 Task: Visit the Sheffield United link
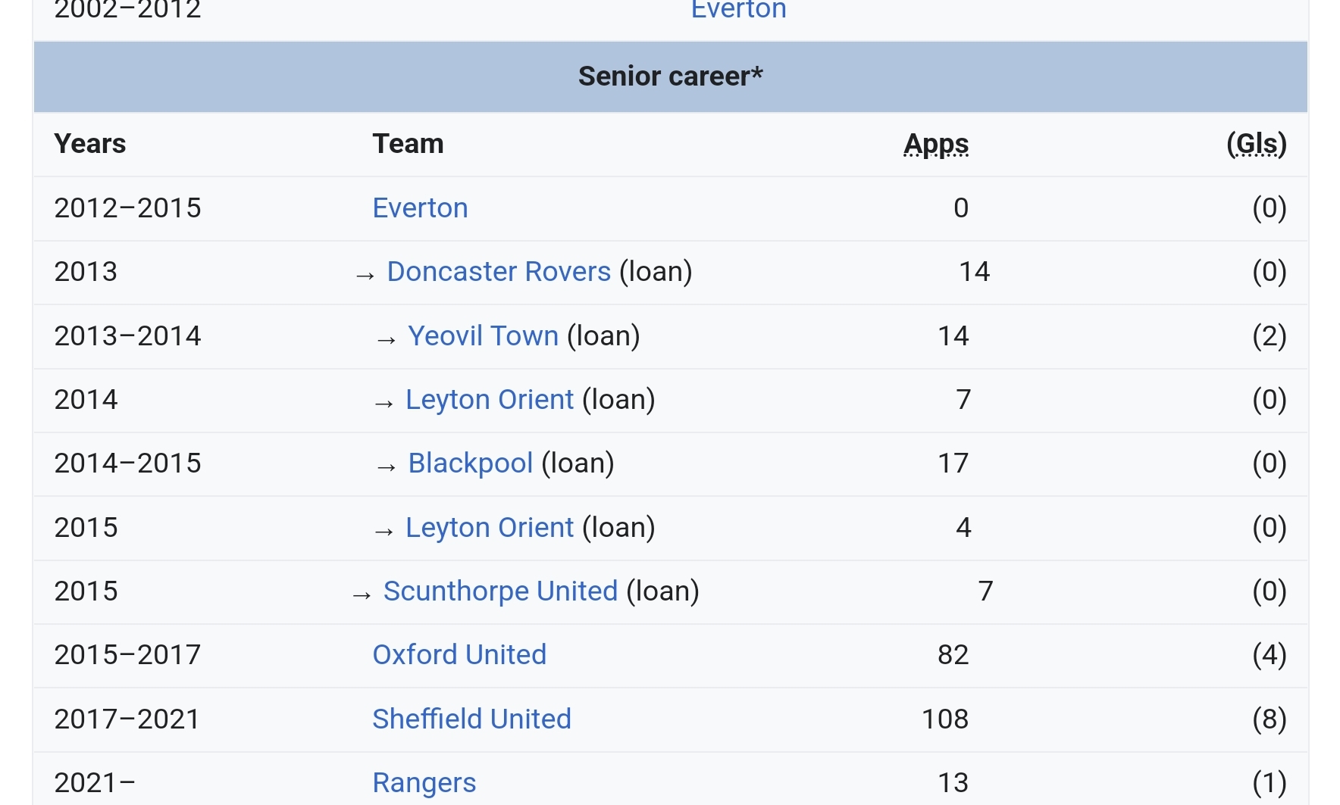point(471,719)
